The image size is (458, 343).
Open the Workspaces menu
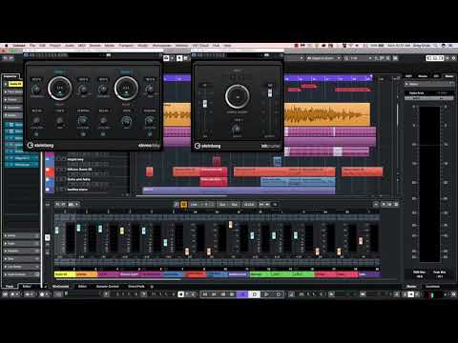coord(162,46)
